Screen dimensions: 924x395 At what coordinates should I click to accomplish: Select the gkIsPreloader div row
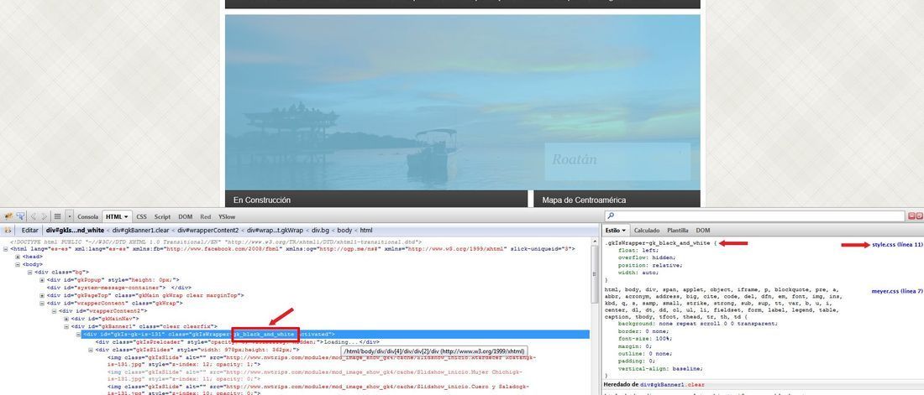click(238, 341)
